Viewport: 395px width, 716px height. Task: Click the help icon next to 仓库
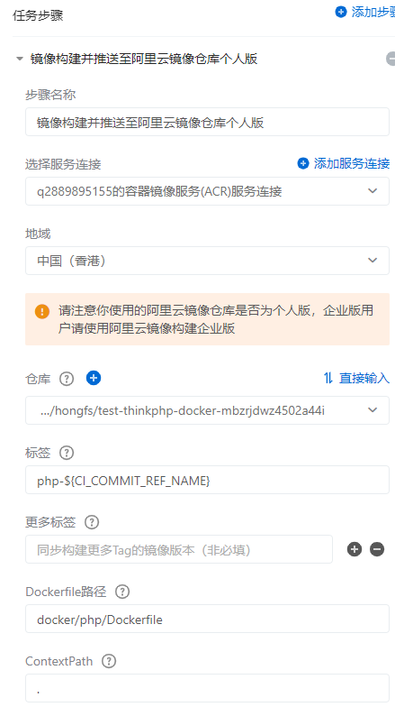click(67, 379)
